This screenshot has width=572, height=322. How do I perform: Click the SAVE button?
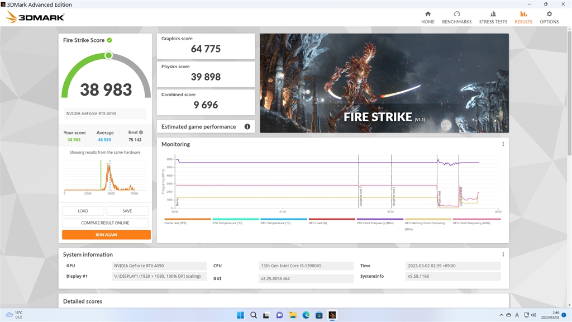coord(127,211)
